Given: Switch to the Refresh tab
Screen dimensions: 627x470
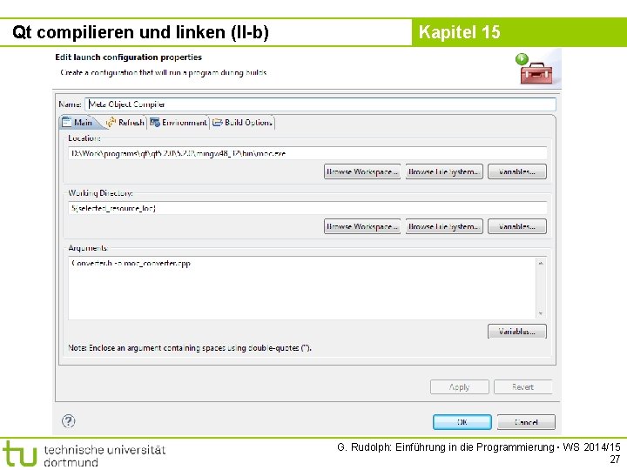Looking at the screenshot, I should tap(125, 123).
